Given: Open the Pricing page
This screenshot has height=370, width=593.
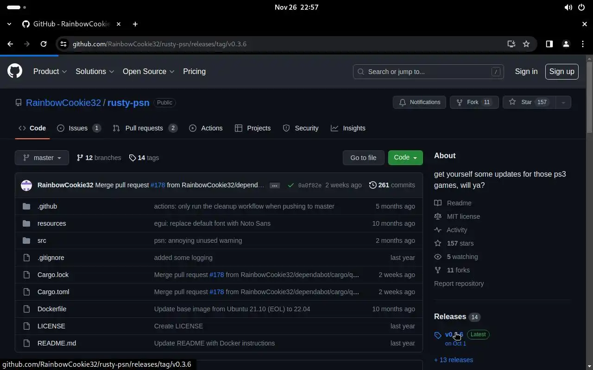Looking at the screenshot, I should pyautogui.click(x=194, y=72).
